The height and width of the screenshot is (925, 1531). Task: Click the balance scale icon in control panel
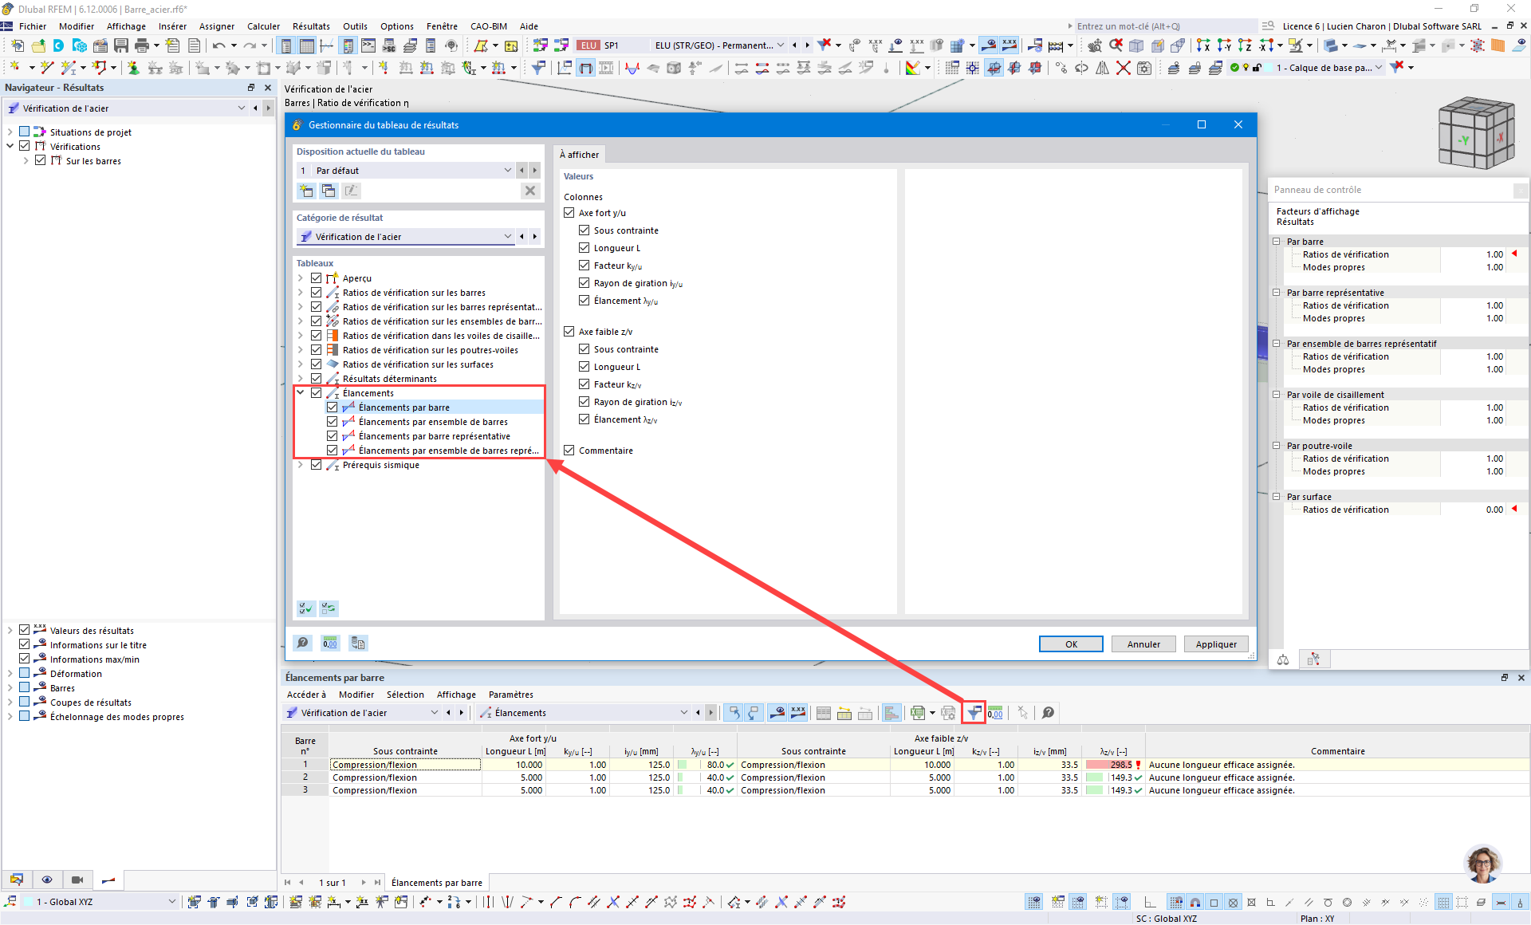point(1283,659)
